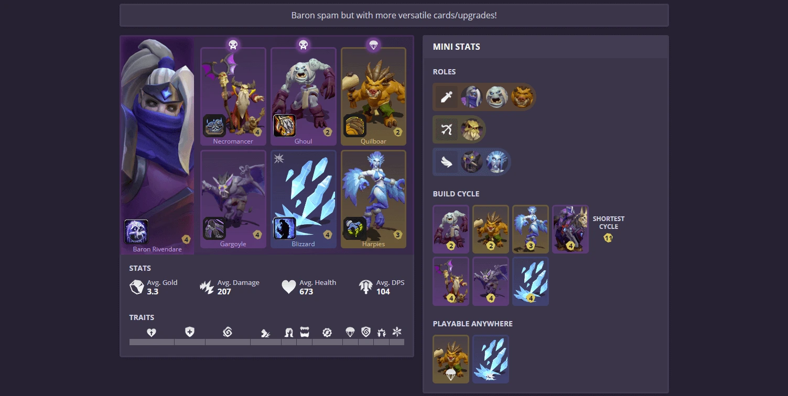Screen dimensions: 788x396
Task: Click Blizzard under Playable Anywhere
Action: [491, 359]
